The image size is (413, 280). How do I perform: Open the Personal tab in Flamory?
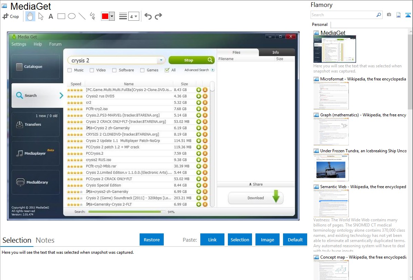tap(320, 24)
